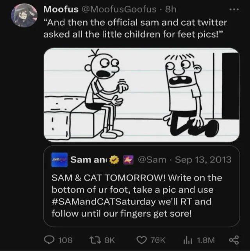Click the 8K retweets count
Image resolution: width=250 pixels, height=251 pixels.
click(x=109, y=240)
